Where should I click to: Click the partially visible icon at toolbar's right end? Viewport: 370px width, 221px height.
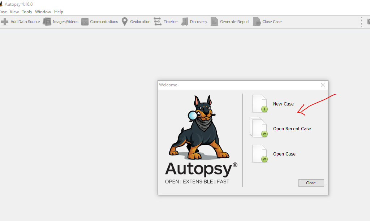369,22
